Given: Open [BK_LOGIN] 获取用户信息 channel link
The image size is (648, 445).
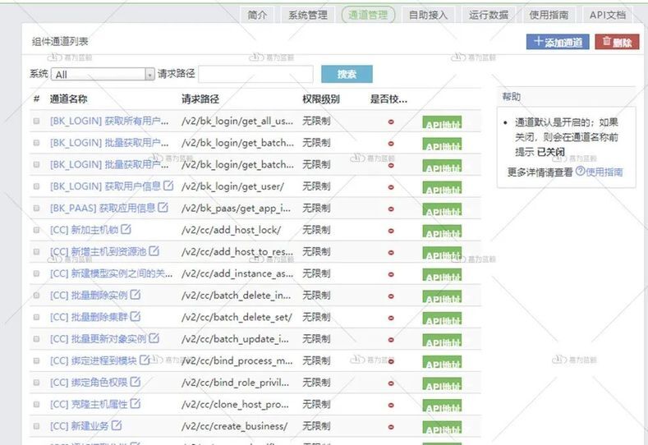Looking at the screenshot, I should 105,186.
